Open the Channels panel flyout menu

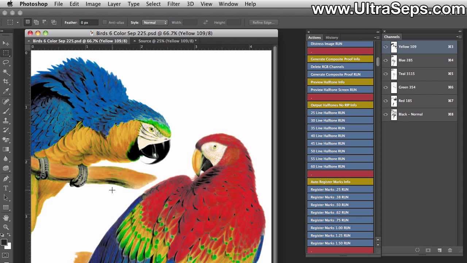459,37
